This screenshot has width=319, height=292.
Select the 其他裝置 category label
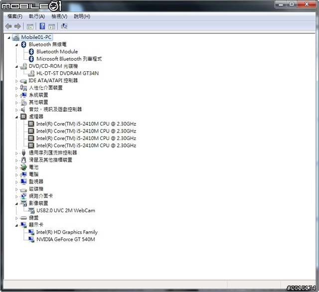pyautogui.click(x=38, y=102)
